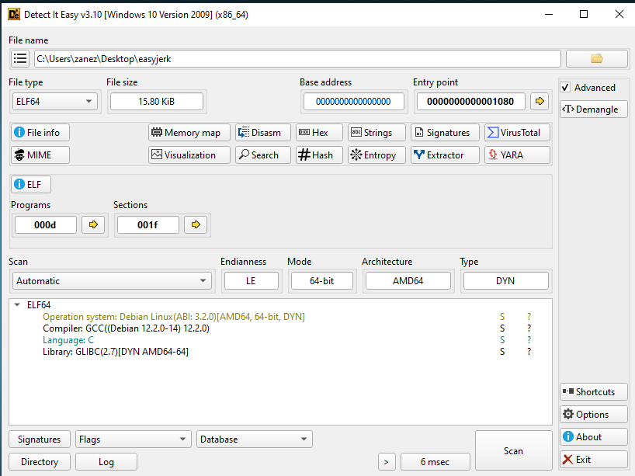View Sections arrow button
635x476 pixels.
tap(196, 225)
